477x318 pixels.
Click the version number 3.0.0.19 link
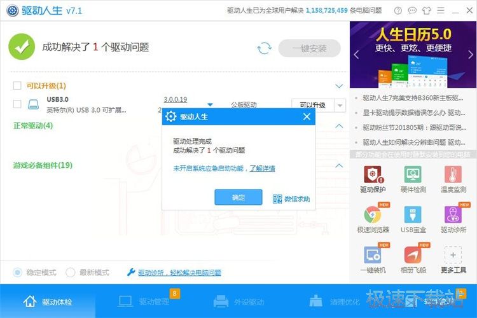[x=176, y=99]
